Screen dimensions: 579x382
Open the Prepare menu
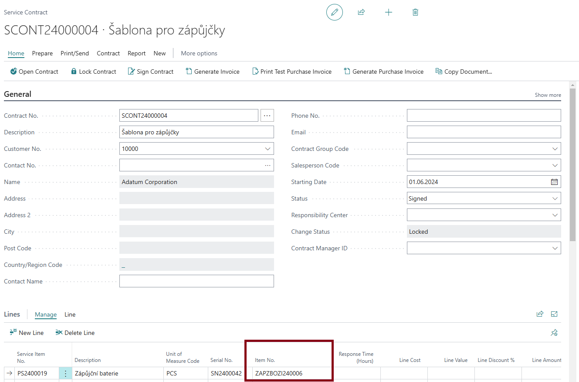[x=42, y=53]
